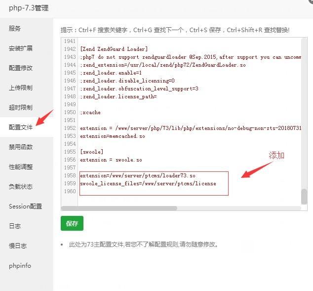Click line number 1941 in the gutter

[70, 41]
